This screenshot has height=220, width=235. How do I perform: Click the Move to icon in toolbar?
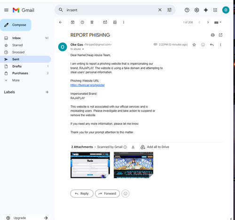pos(115,23)
